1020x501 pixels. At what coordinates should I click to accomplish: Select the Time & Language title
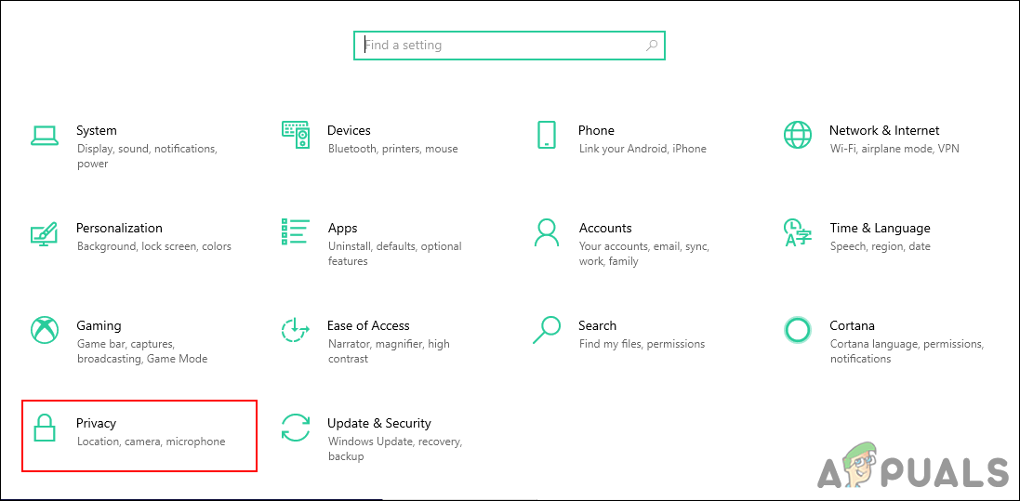tap(880, 229)
